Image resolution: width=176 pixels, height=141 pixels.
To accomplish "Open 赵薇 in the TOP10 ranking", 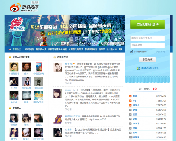I will [135, 110].
